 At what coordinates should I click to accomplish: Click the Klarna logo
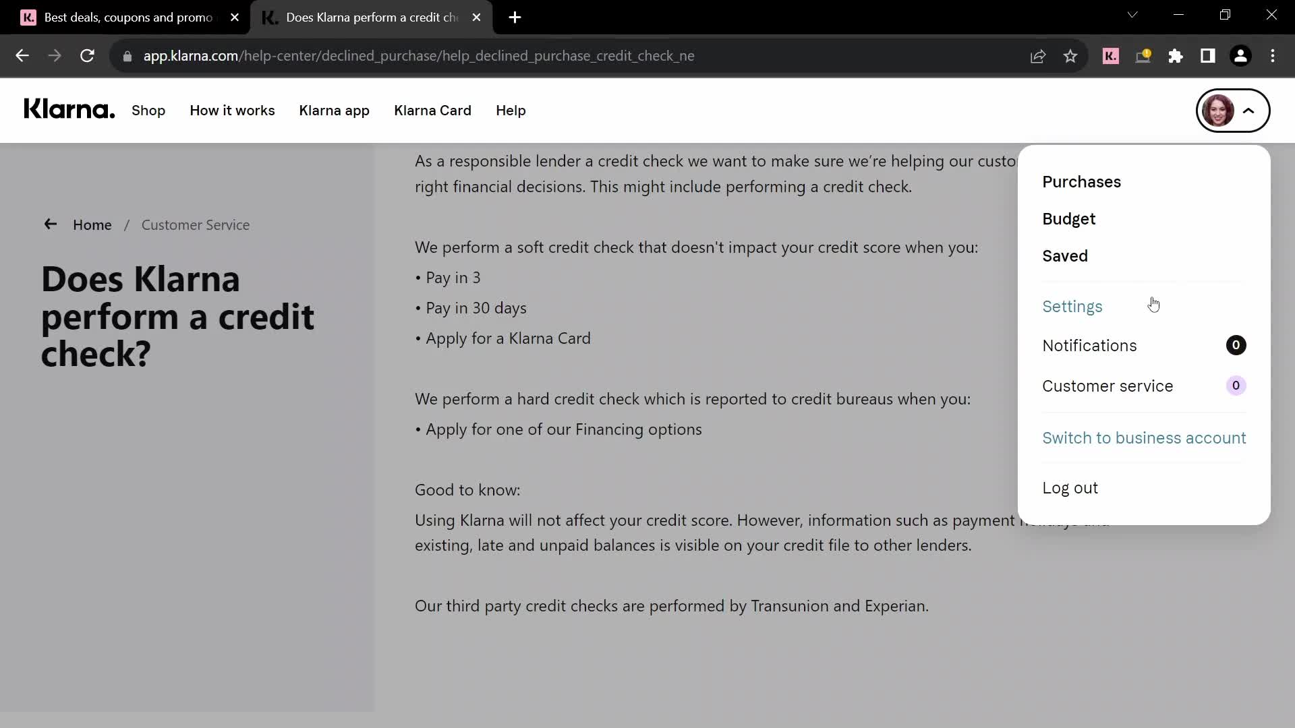tap(69, 109)
